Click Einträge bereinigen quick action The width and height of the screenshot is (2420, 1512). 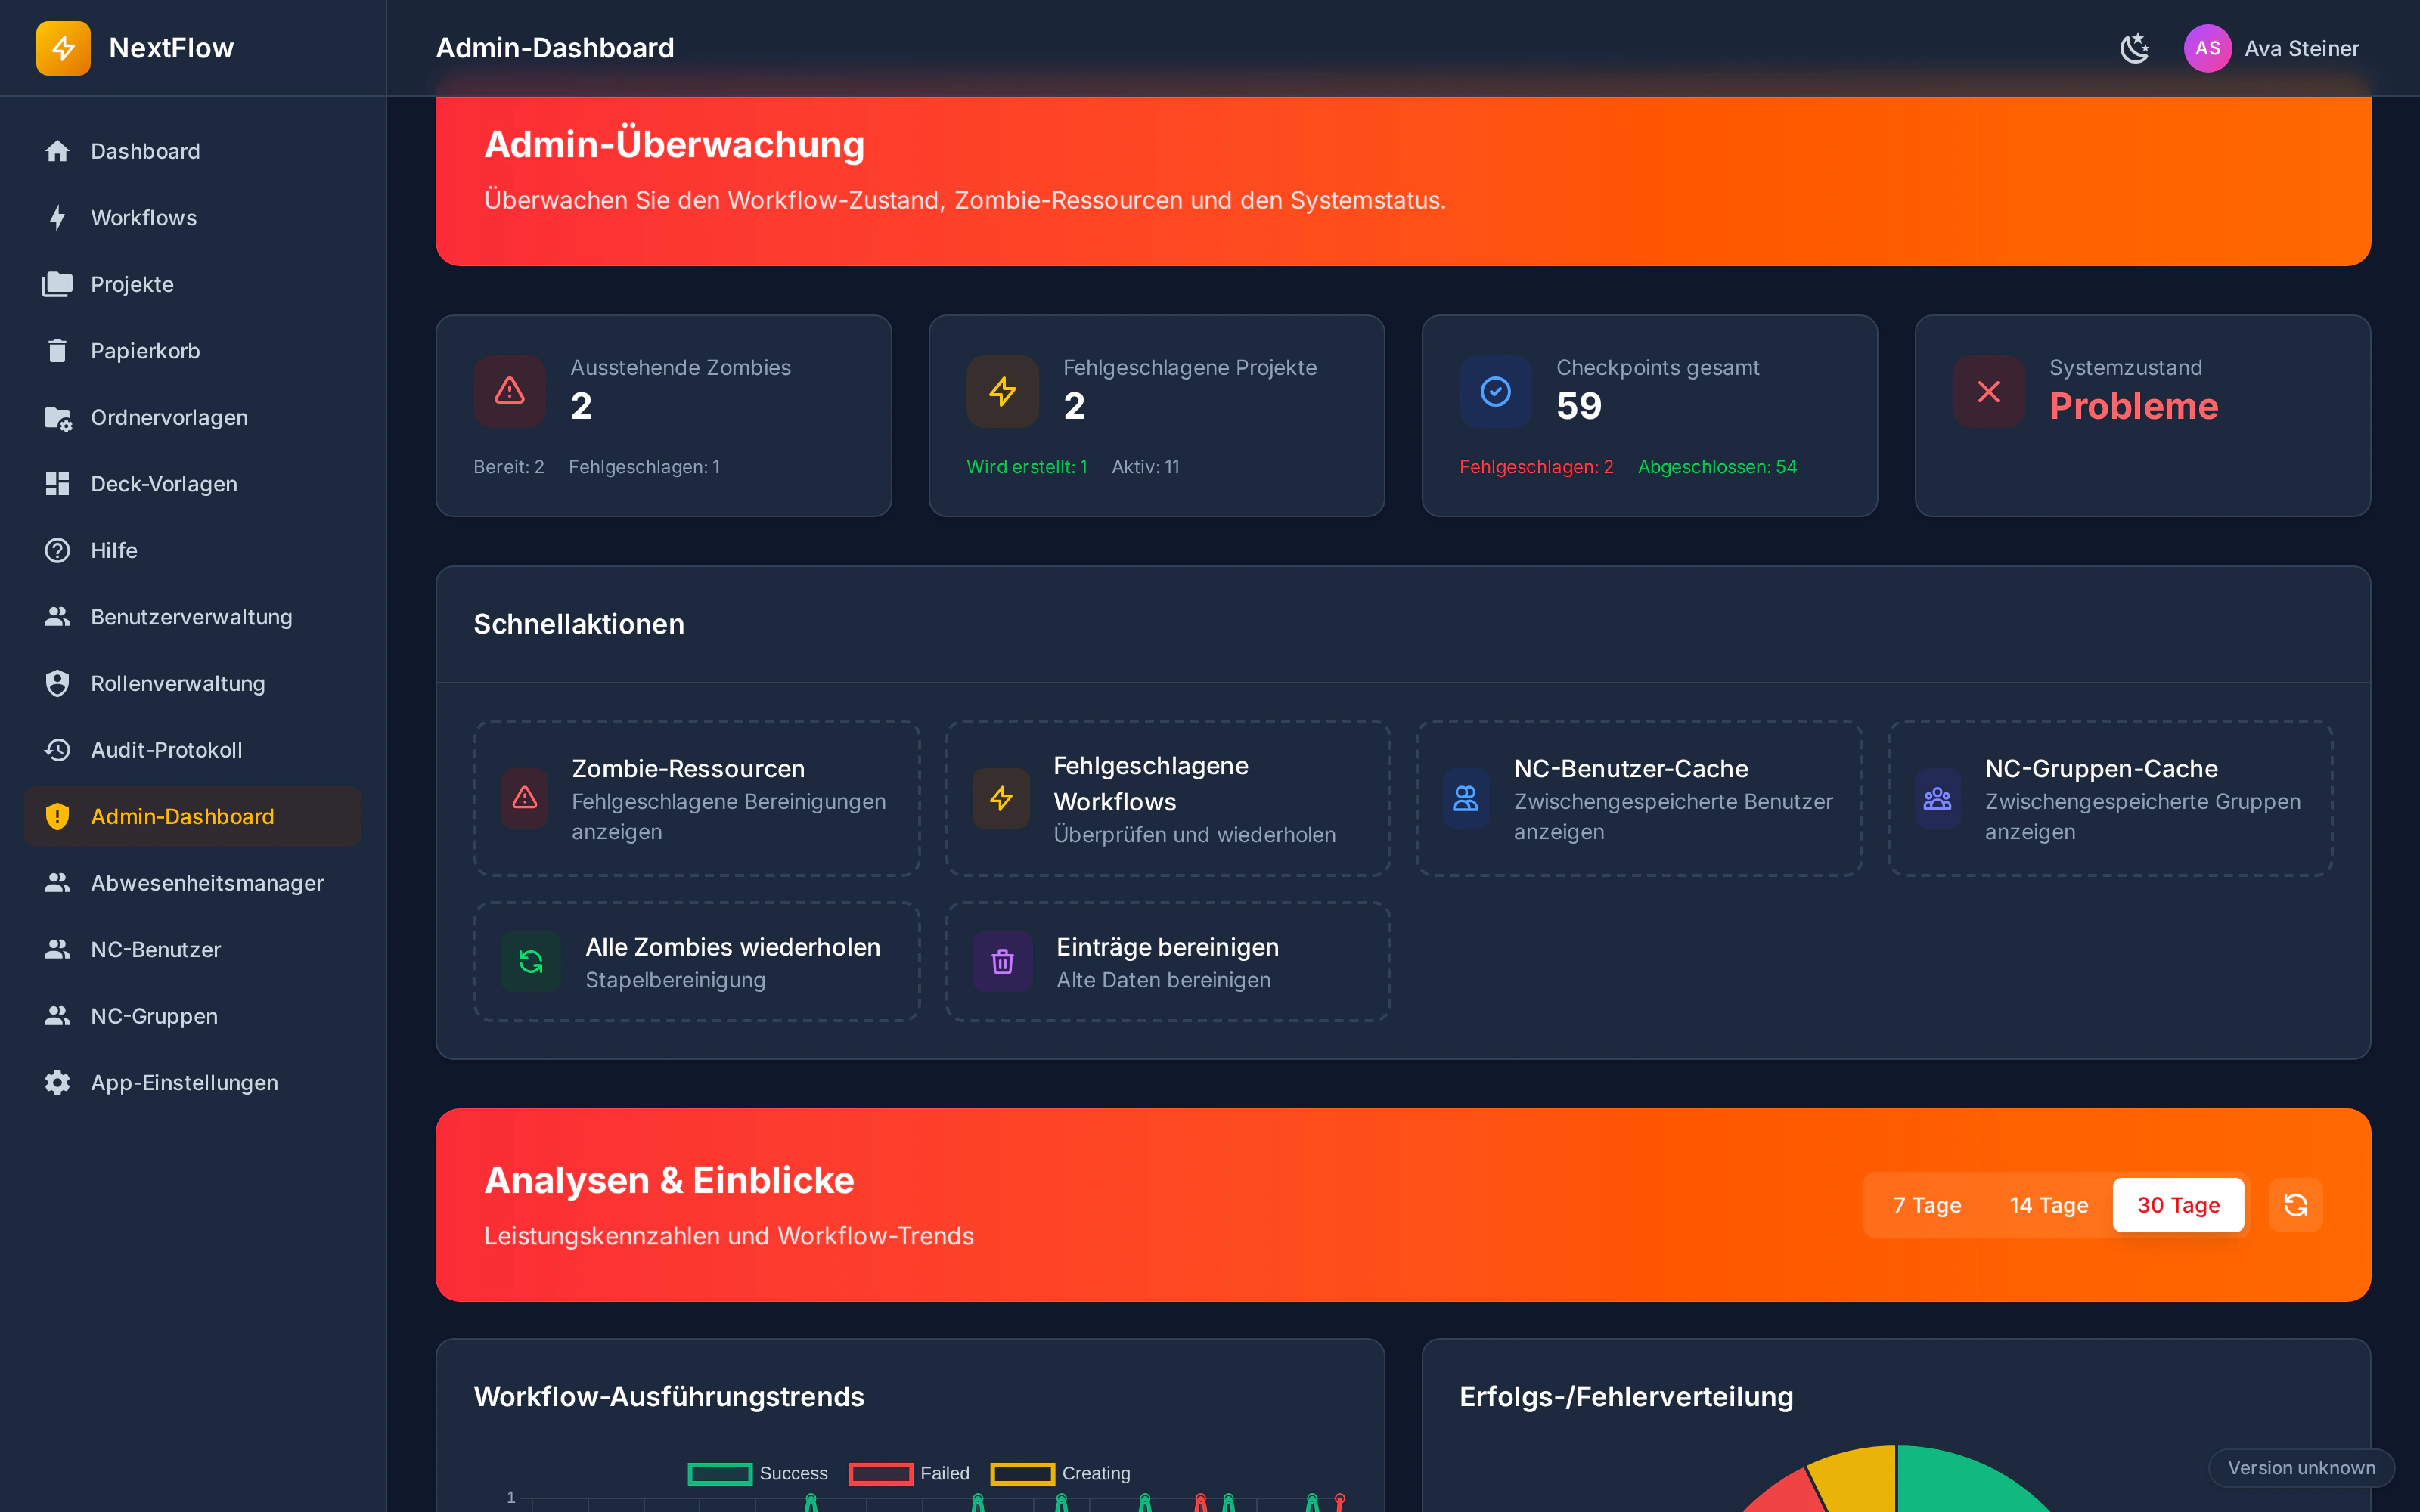(1168, 962)
